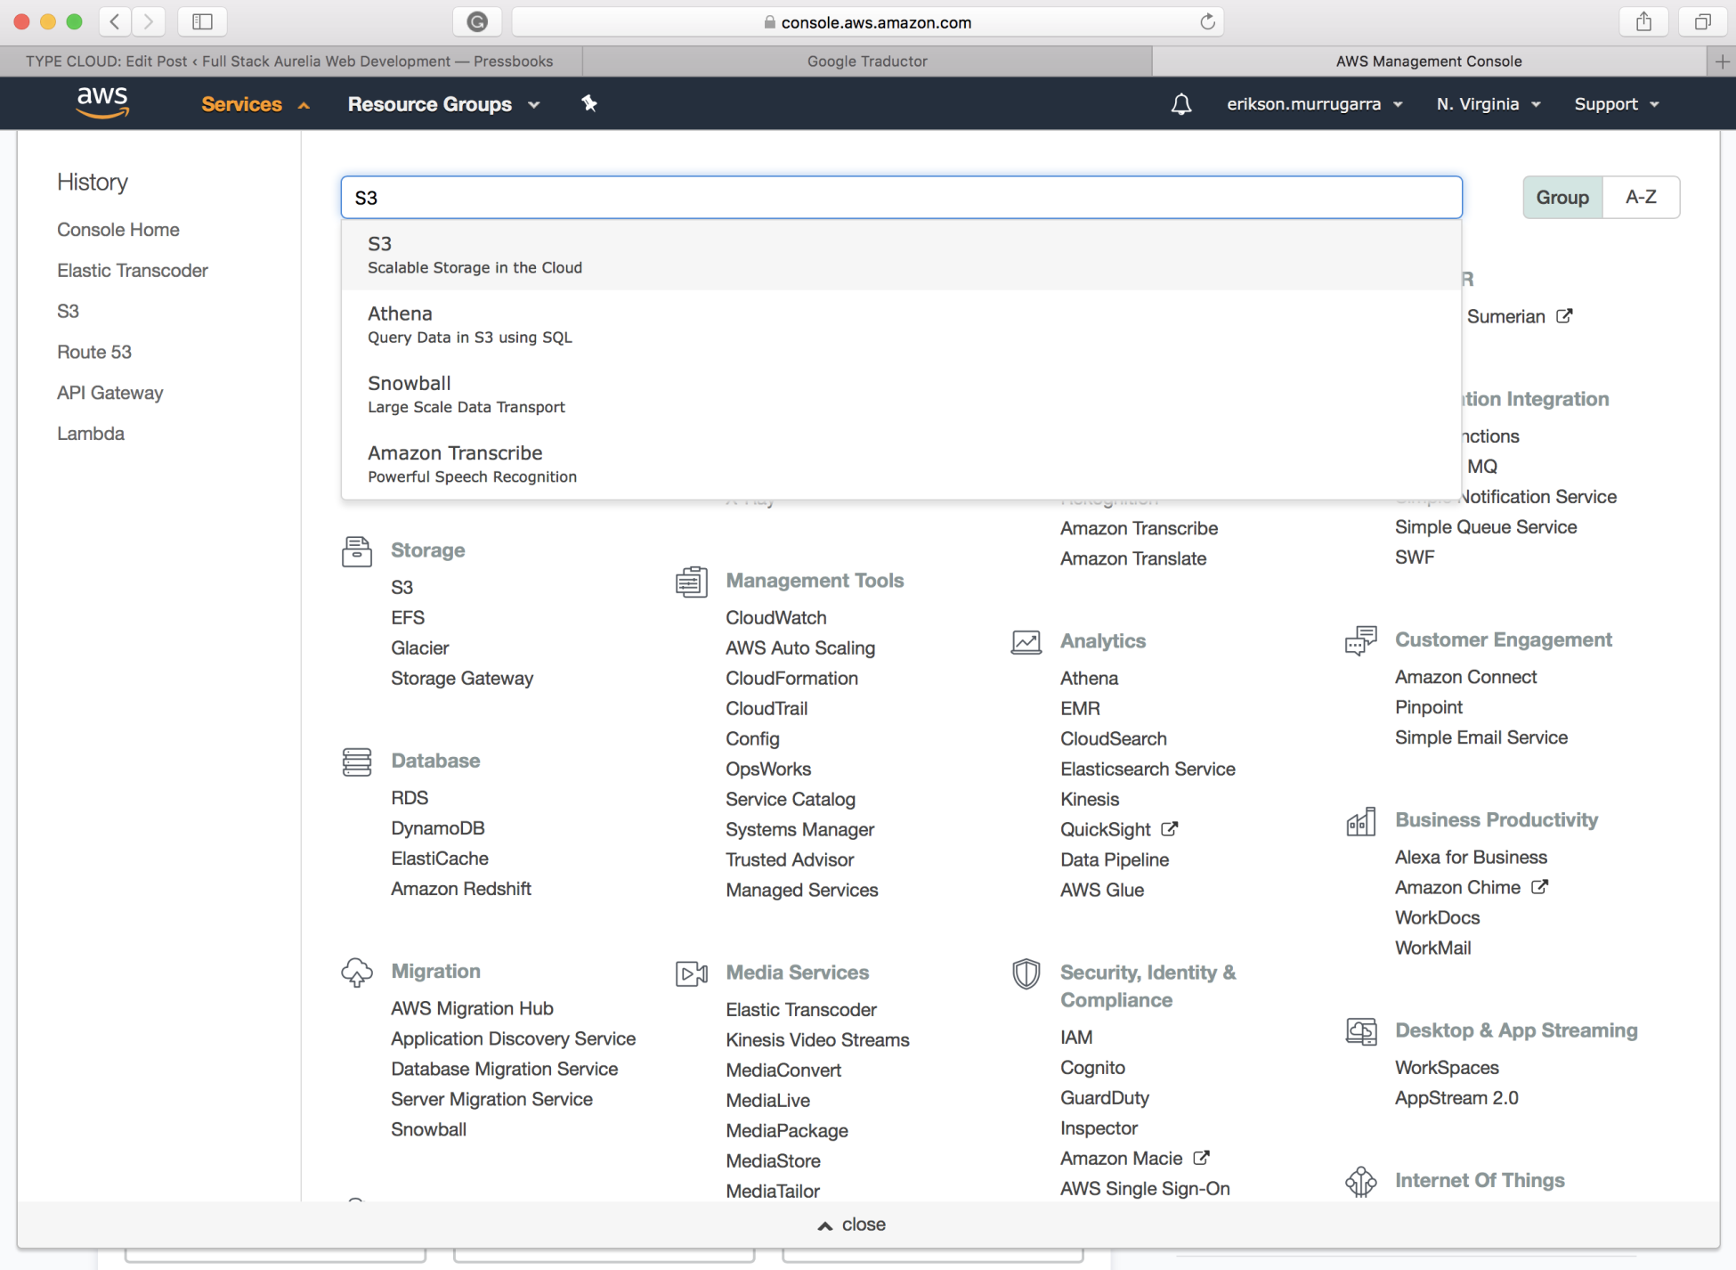The height and width of the screenshot is (1270, 1736).
Task: Click external link icon next to QuickSight
Action: 1169,829
